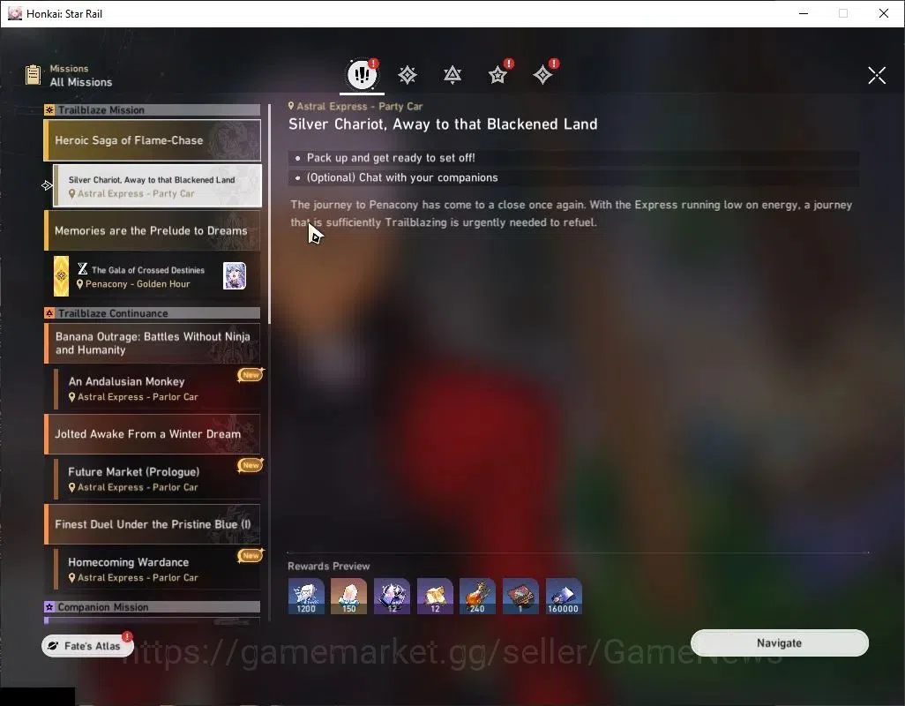
Task: Click the gold emblem on Gala mission
Action: (x=61, y=276)
